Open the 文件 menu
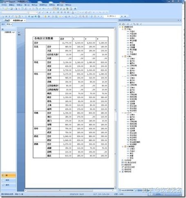186x198 pixels. [x=4, y=5]
